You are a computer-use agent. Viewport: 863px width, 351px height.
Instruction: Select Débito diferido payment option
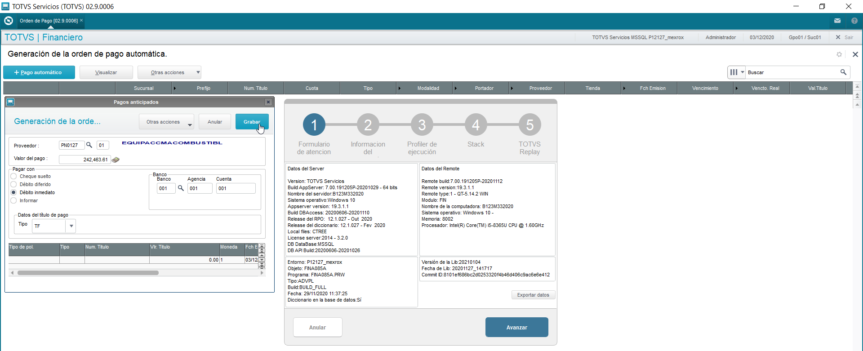click(13, 184)
